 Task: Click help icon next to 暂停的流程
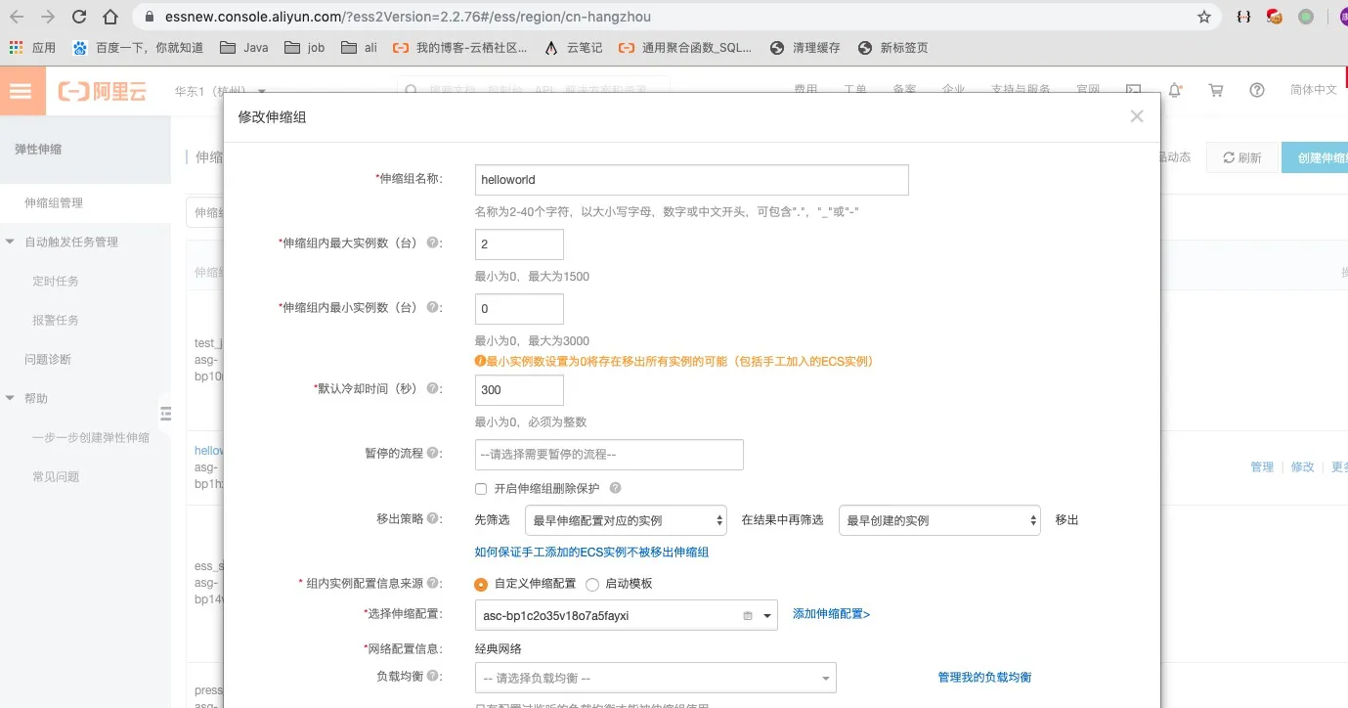pos(433,454)
